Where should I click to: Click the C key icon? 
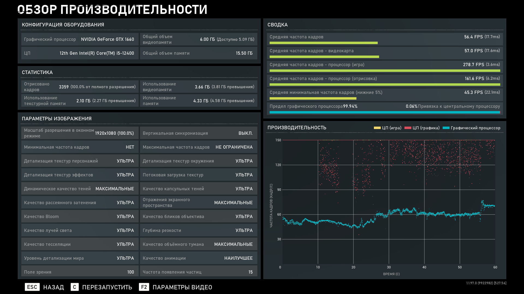(75, 287)
